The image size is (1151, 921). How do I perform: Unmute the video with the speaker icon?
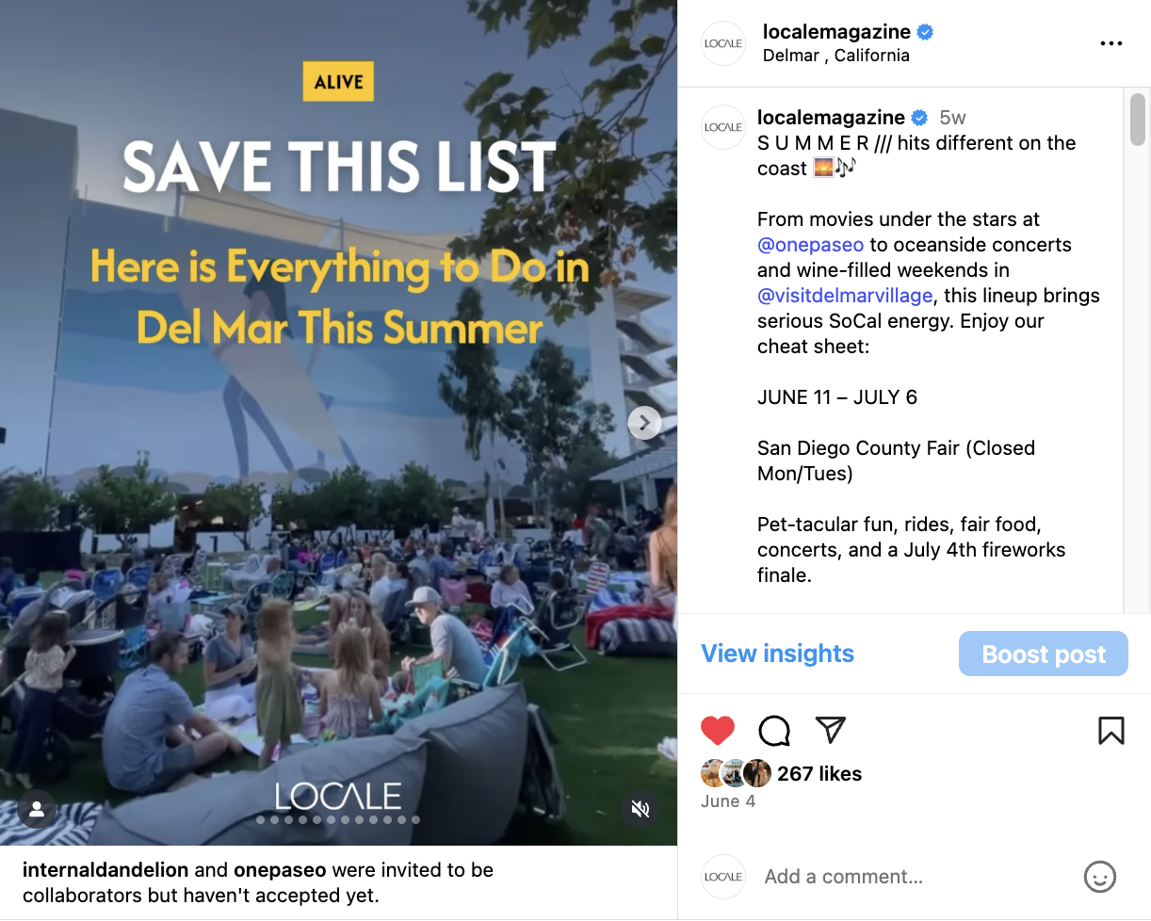coord(640,809)
